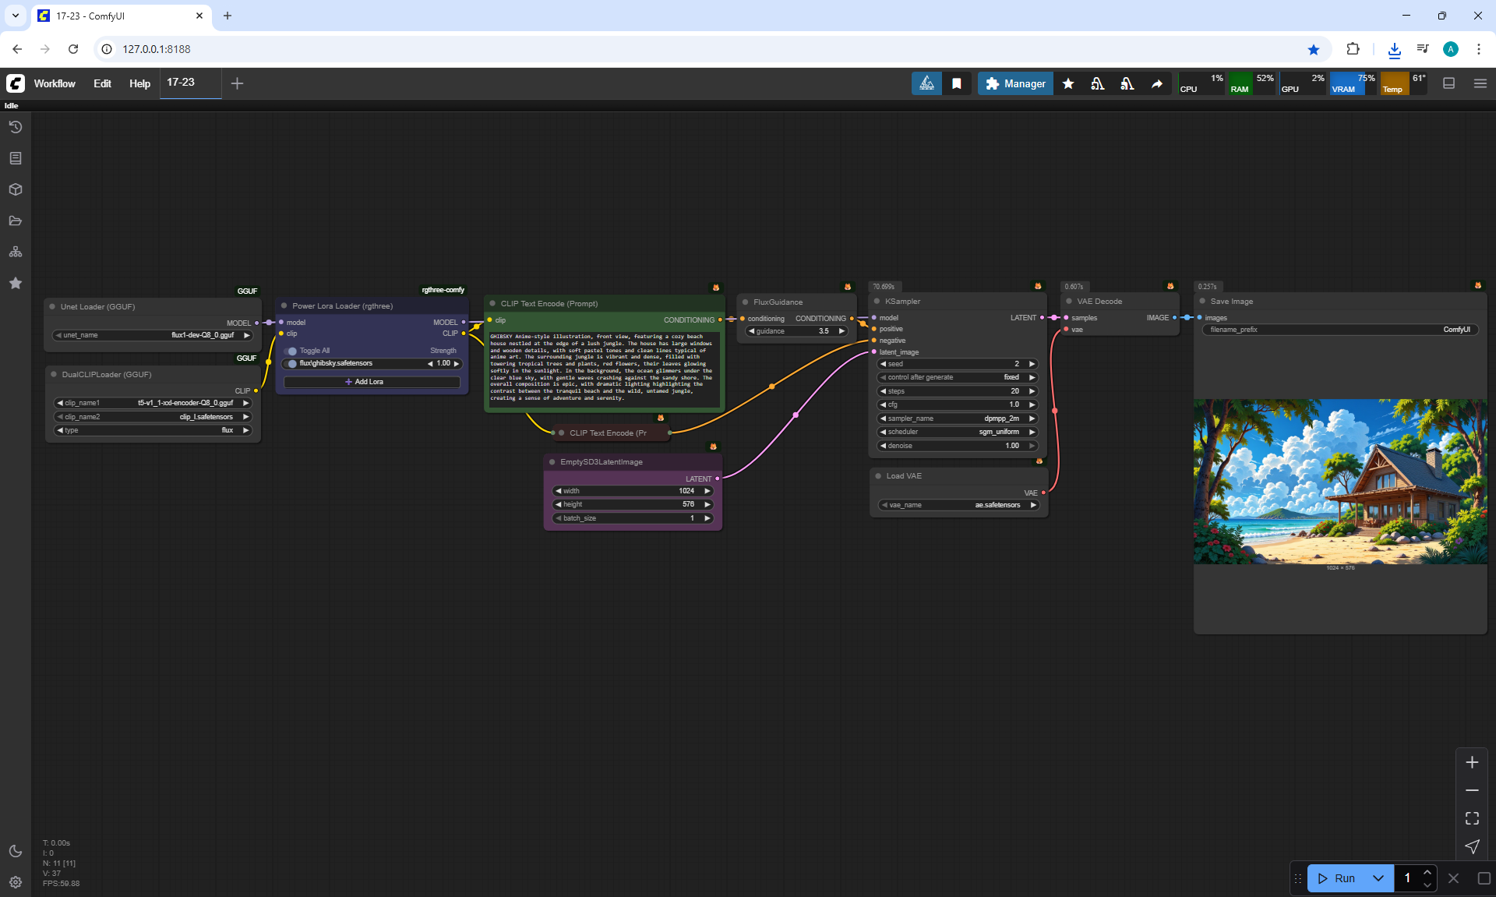
Task: Open the queue history sidebar icon
Action: 16,127
